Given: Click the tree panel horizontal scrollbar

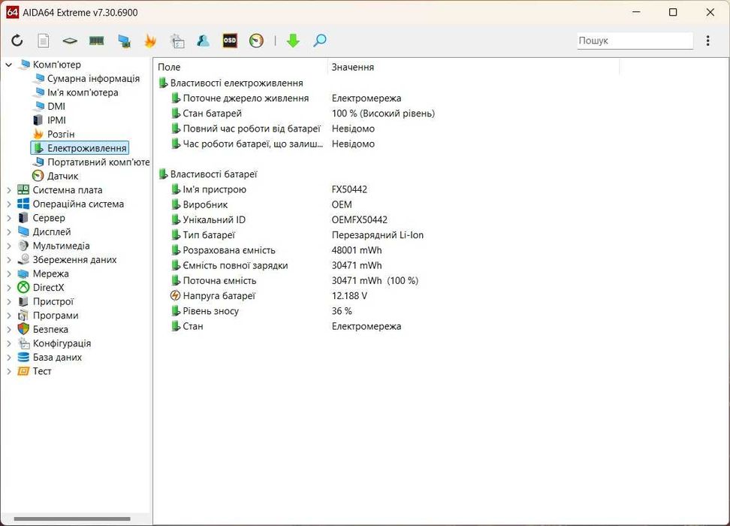Looking at the screenshot, I should pyautogui.click(x=72, y=519).
